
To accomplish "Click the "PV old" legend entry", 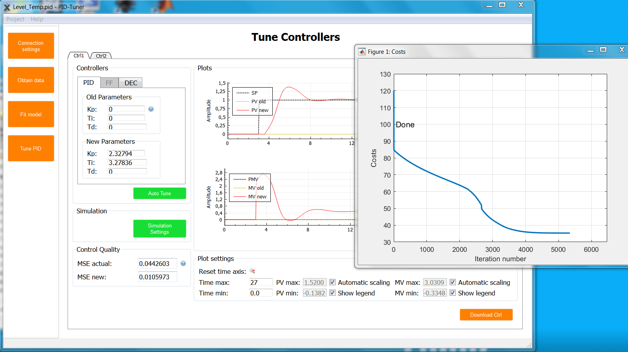I will (259, 102).
